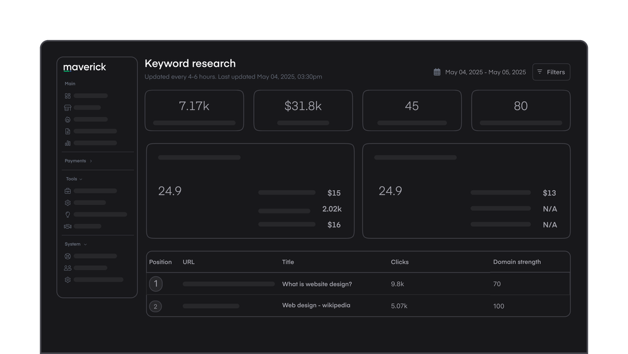The height and width of the screenshot is (354, 628).
Task: Select the circular gauge icon under Main
Action: coord(67,119)
